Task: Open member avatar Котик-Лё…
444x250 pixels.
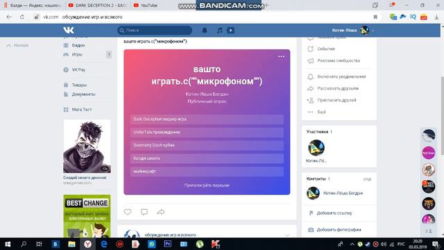Action: pyautogui.click(x=316, y=148)
